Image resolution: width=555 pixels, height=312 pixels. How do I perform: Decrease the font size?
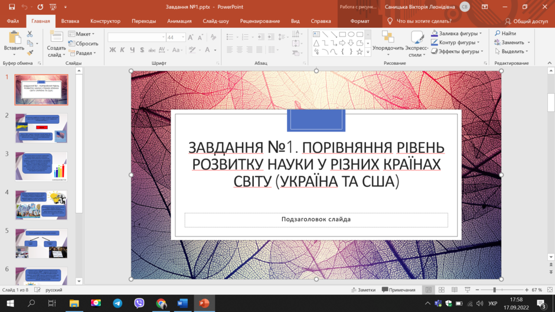[x=200, y=37]
